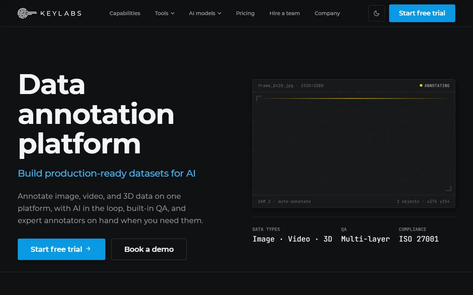Click hero Start free trial arrow button
This screenshot has height=295, width=473.
[61, 249]
